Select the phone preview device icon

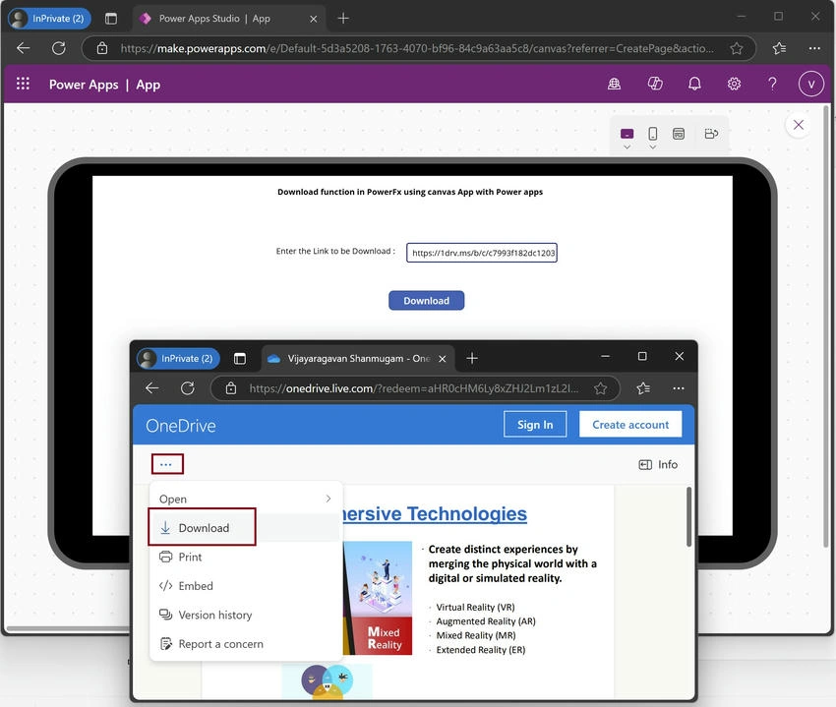click(x=653, y=134)
